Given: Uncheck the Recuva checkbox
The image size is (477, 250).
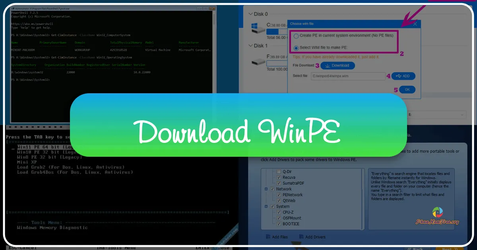Looking at the screenshot, I should point(278,177).
